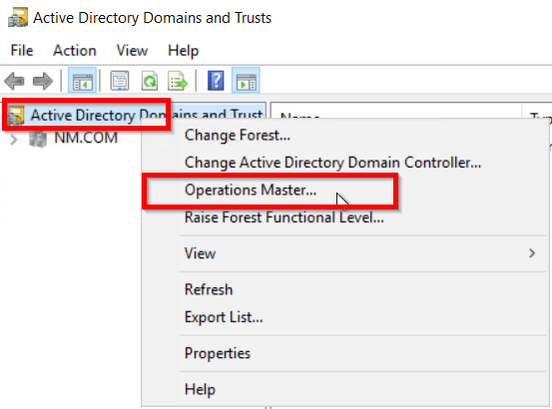
Task: Open the blue Help question-mark icon
Action: (216, 81)
